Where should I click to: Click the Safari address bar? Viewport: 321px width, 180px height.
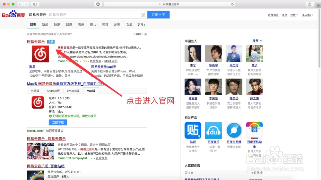(x=169, y=4)
